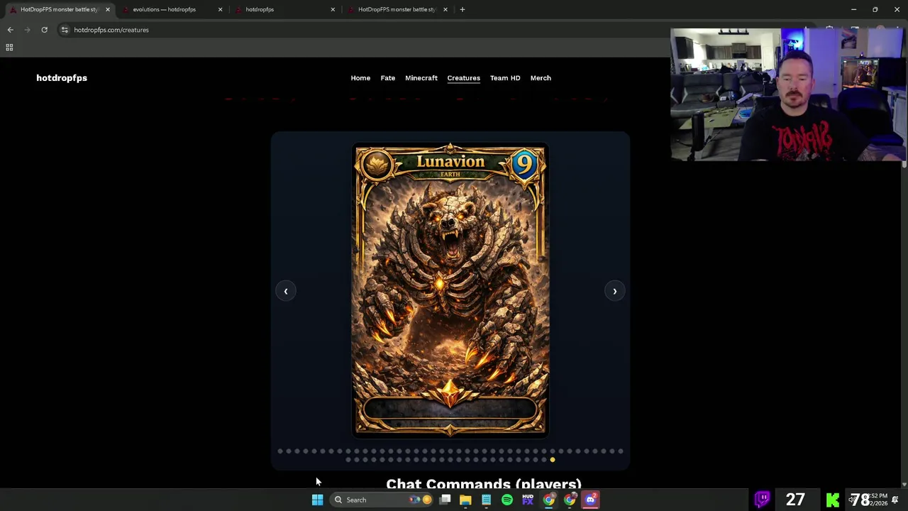This screenshot has height=511, width=908.
Task: Show the previous creature card
Action: click(286, 291)
